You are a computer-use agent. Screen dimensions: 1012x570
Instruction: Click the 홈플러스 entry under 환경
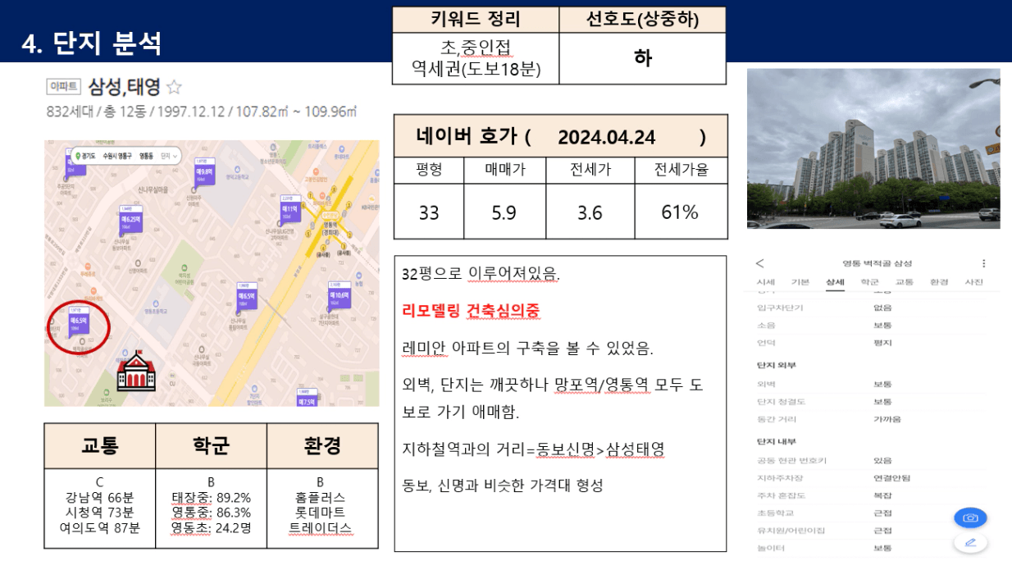coord(321,497)
